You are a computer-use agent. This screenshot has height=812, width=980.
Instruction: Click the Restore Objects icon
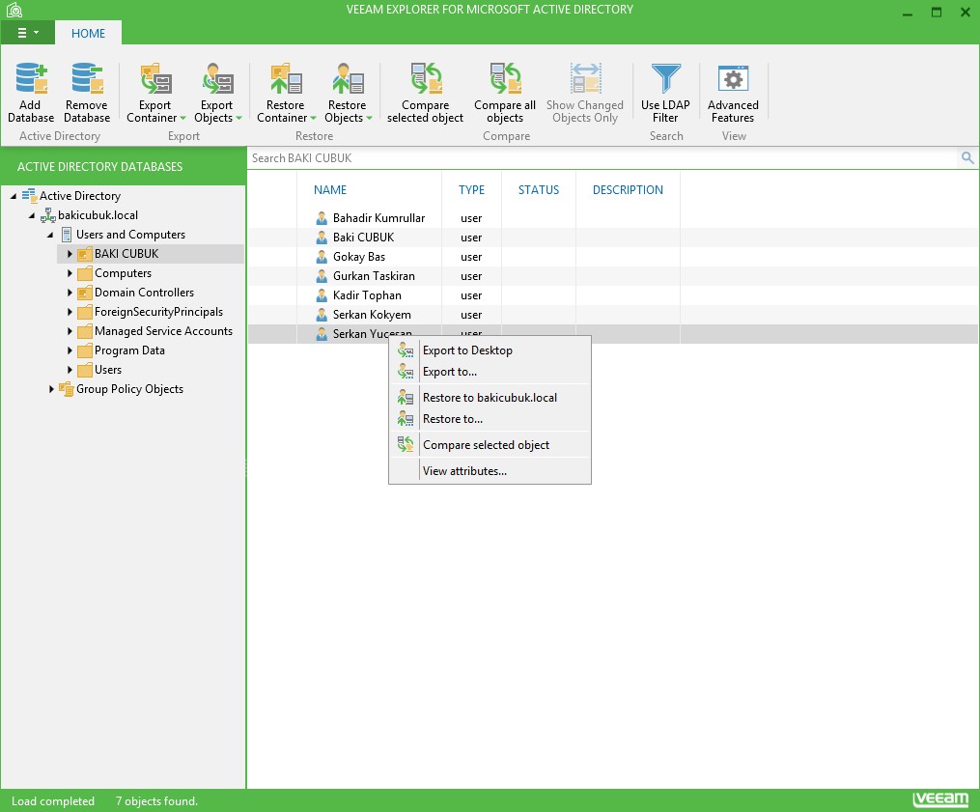(x=348, y=78)
